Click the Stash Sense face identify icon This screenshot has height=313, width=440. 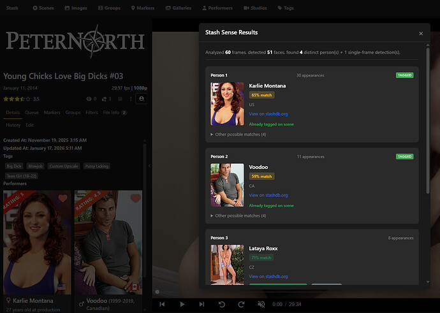141,99
